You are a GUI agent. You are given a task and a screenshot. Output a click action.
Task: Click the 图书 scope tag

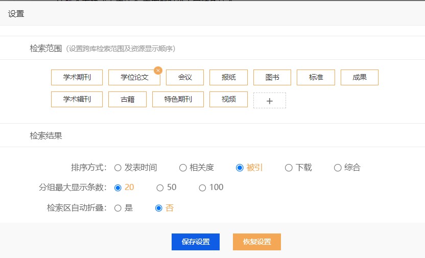click(272, 78)
